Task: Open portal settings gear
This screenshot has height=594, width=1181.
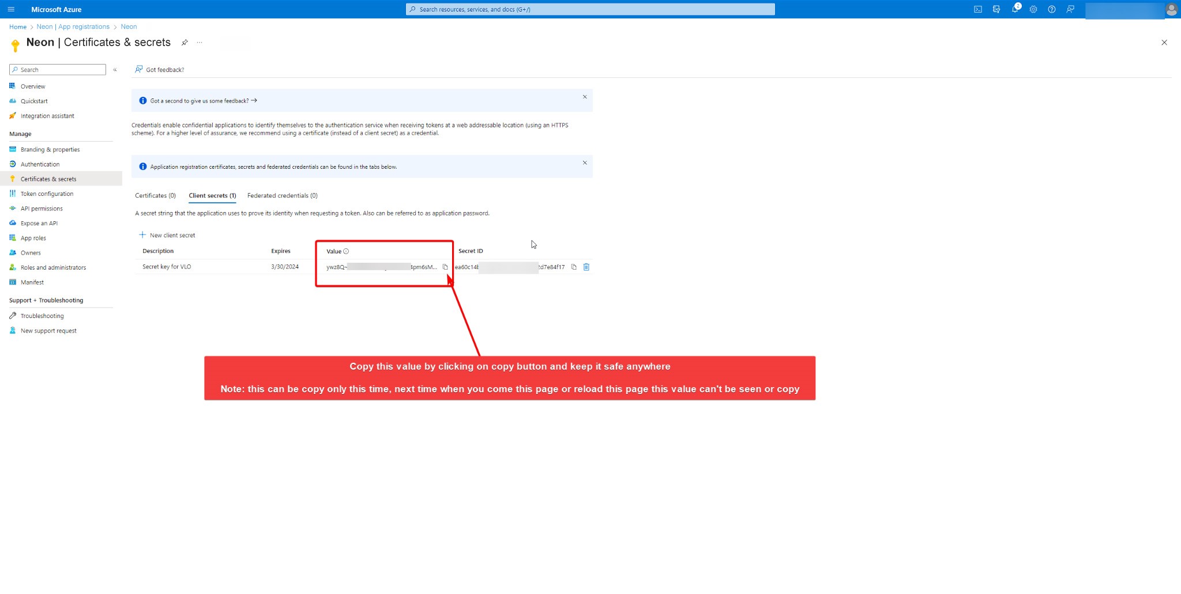Action: (x=1033, y=9)
